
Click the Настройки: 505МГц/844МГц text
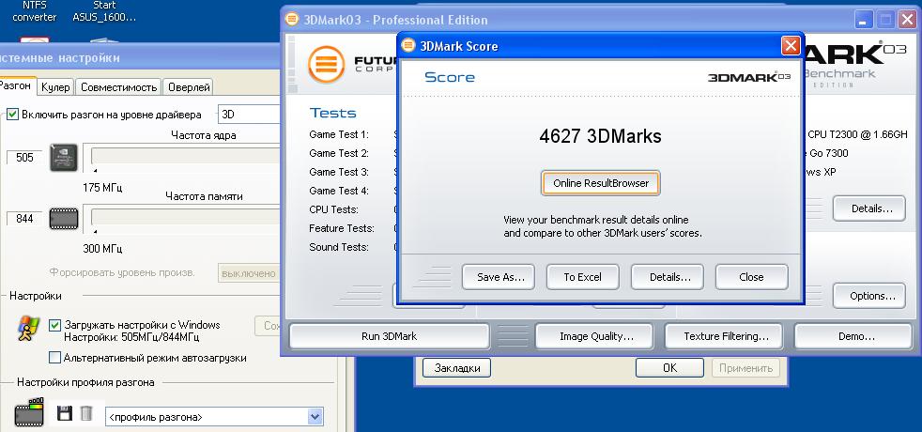pyautogui.click(x=131, y=337)
